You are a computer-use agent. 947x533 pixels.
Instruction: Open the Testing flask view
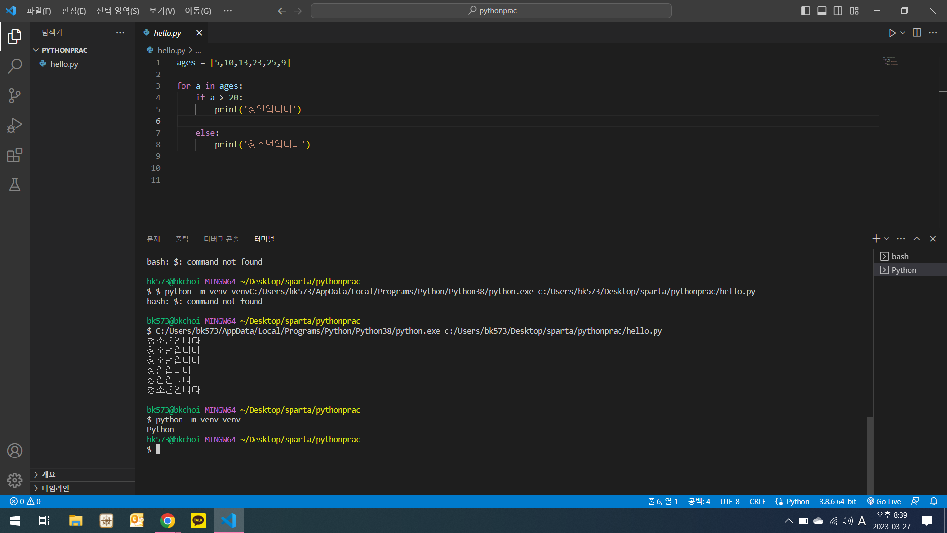pos(15,185)
